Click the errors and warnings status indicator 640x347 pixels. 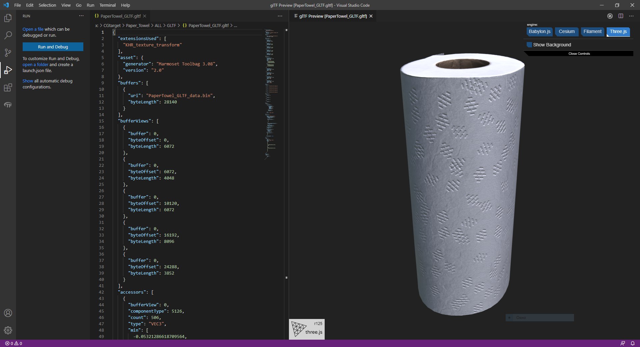coord(14,343)
